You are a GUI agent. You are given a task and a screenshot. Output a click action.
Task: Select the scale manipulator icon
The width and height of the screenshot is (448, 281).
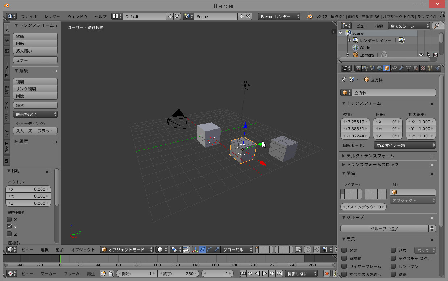click(x=217, y=249)
